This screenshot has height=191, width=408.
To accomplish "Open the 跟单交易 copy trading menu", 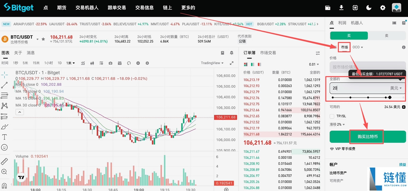I will 117,8.
